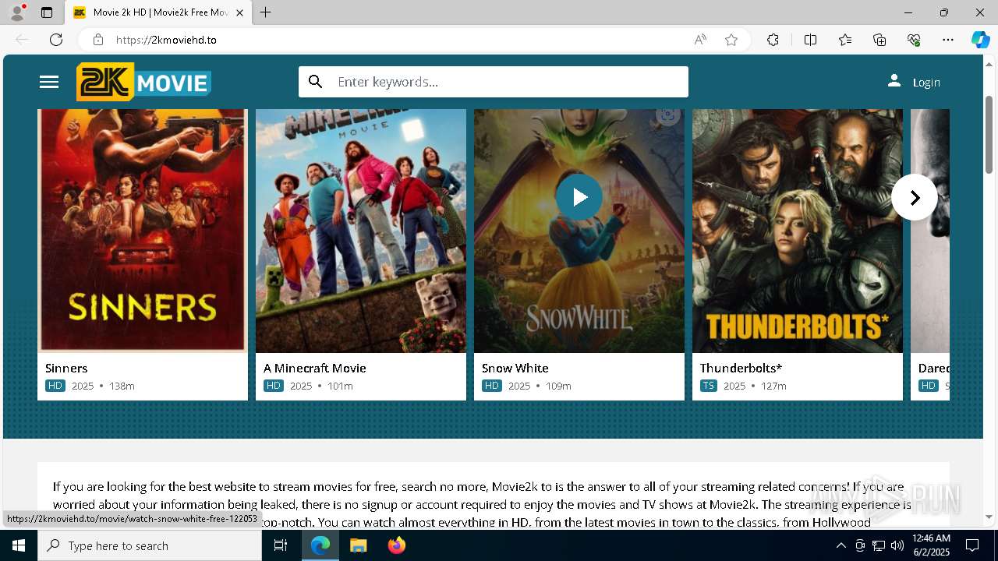The width and height of the screenshot is (998, 561).
Task: Play the Snow White movie
Action: coord(579,197)
